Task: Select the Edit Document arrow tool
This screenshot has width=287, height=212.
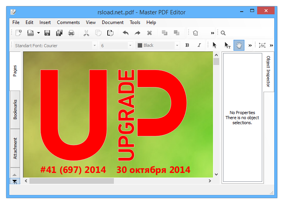Action: coord(215,45)
